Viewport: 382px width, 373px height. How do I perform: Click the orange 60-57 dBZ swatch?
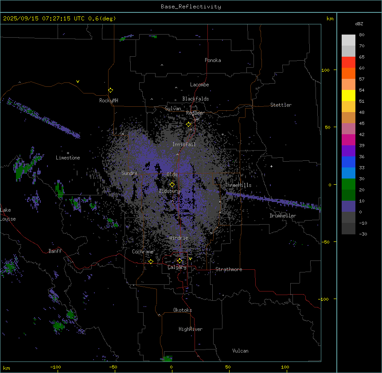348,73
